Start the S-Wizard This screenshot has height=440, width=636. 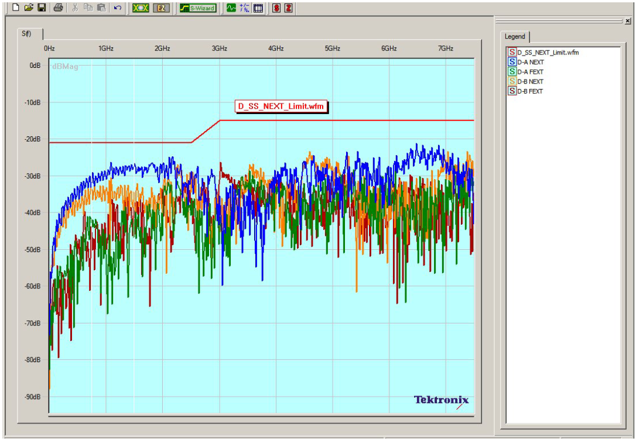(x=198, y=8)
